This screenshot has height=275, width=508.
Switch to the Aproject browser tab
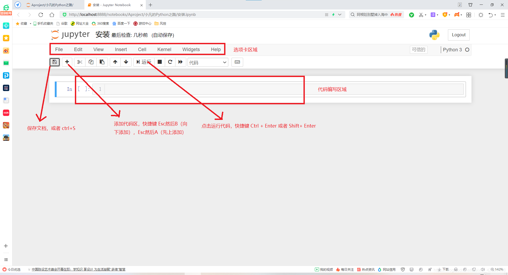coord(52,5)
